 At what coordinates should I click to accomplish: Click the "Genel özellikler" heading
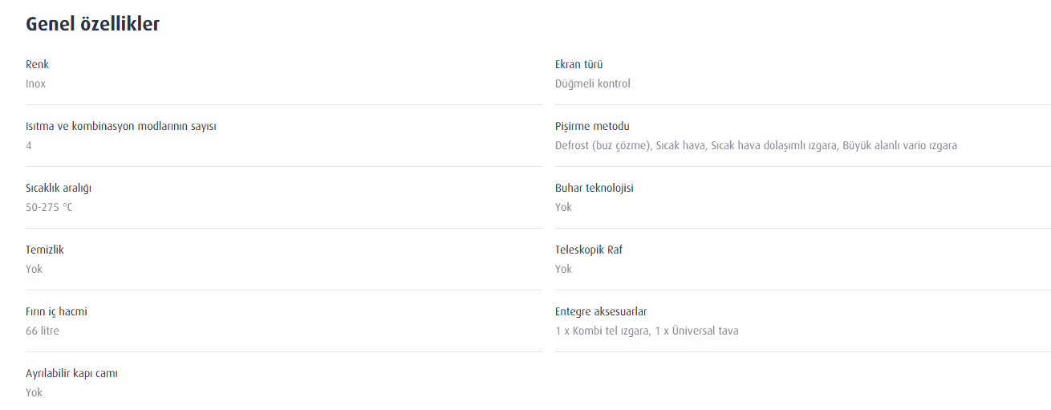pyautogui.click(x=92, y=24)
